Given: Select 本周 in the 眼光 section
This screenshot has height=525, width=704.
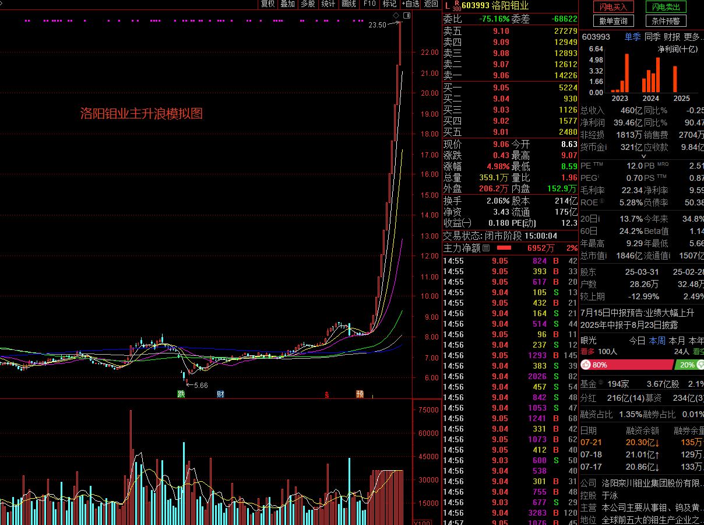Looking at the screenshot, I should click(x=657, y=341).
